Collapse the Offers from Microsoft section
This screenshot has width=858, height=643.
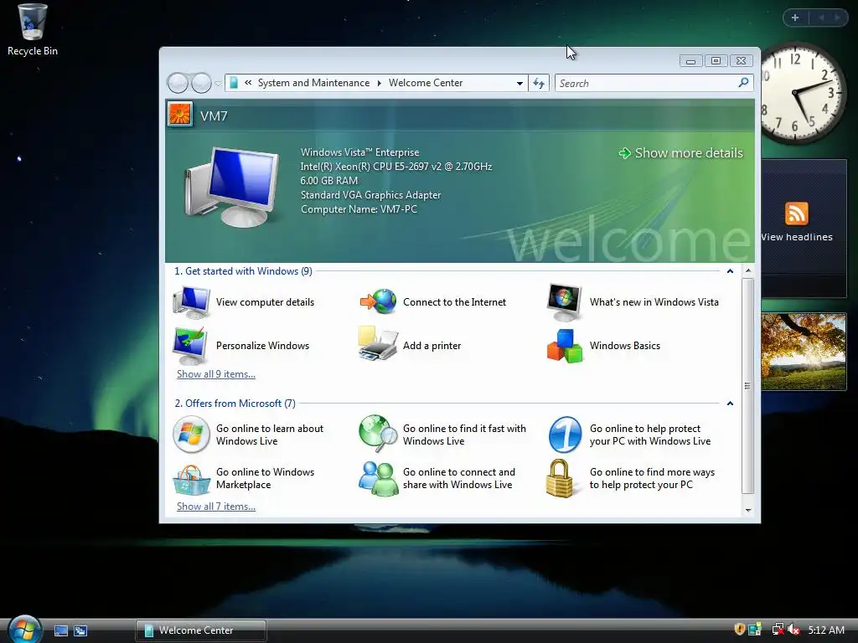click(730, 404)
